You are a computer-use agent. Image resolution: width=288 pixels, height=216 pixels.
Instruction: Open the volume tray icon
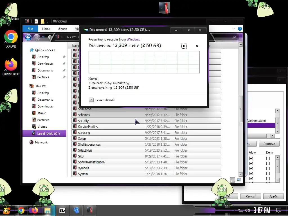pos(247,210)
